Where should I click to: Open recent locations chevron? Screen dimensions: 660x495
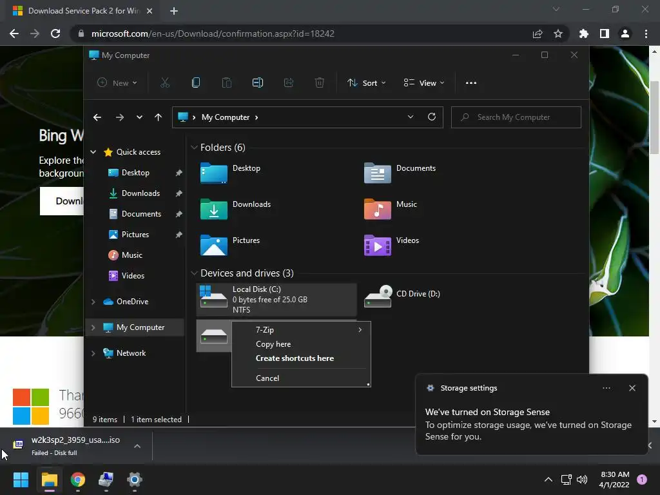click(x=139, y=117)
